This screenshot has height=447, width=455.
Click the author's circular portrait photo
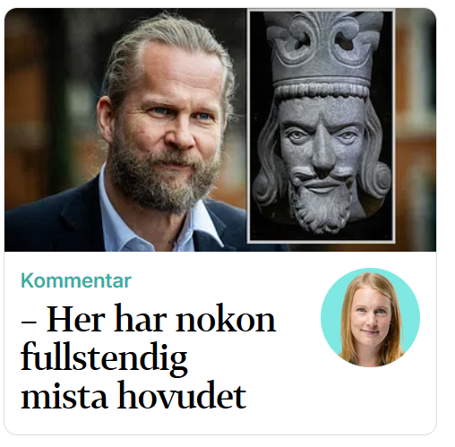[x=370, y=317]
